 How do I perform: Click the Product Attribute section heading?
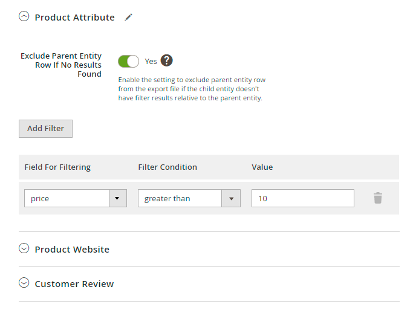[x=74, y=18]
